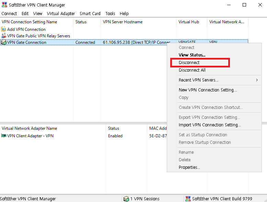Viewport: 267px width, 202px height.
Task: Minimize the SoftEther VPN Client Manager window
Action: pos(229,5)
